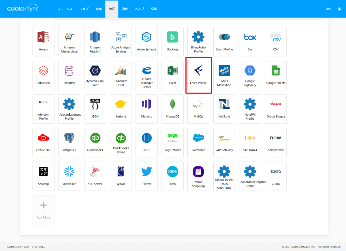Select the Google BigQuery connector

[250, 75]
